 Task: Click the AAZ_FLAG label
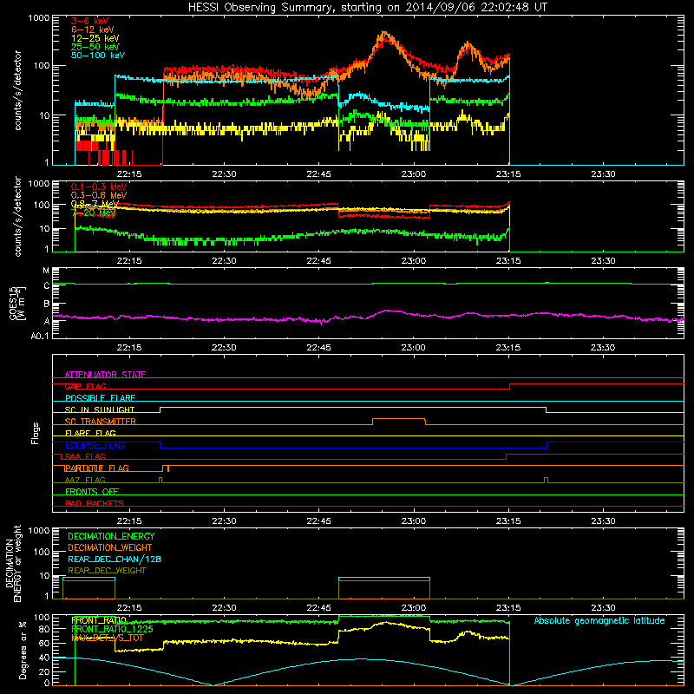click(x=85, y=481)
